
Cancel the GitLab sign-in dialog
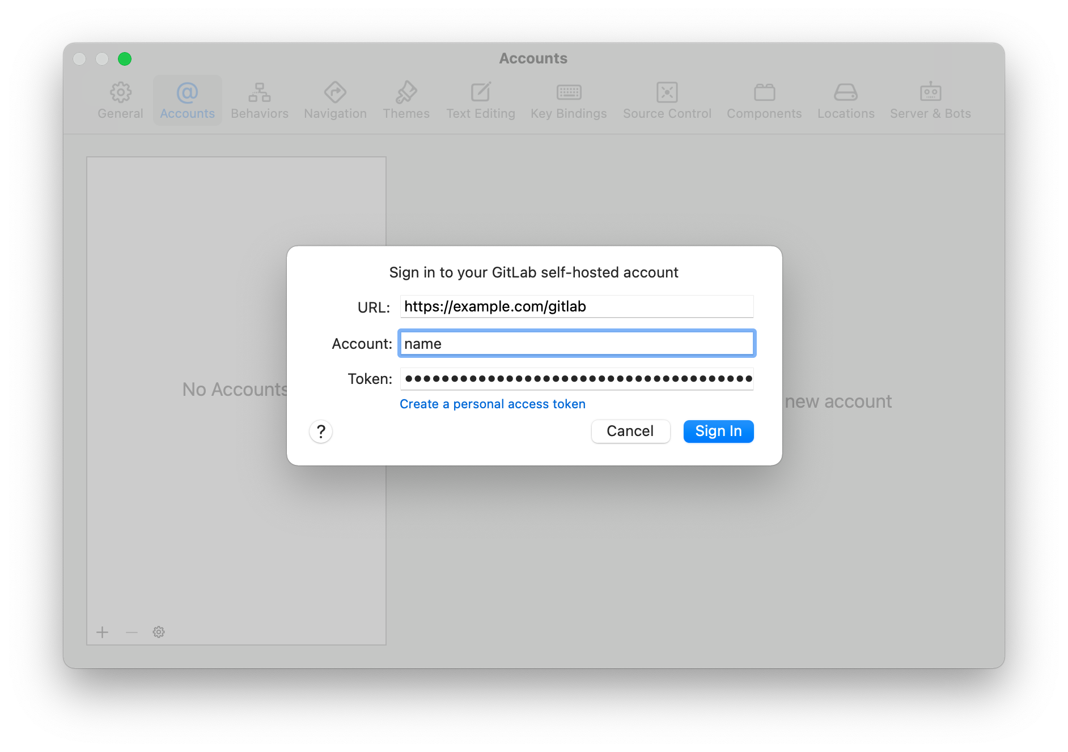(630, 431)
